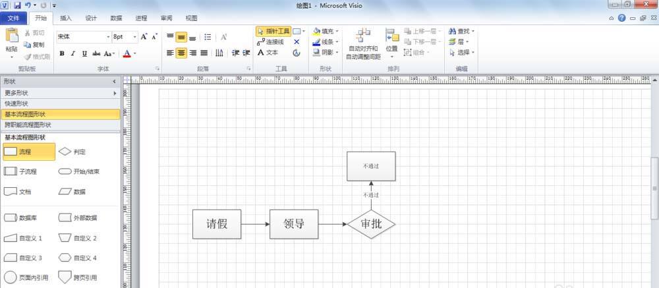Copy selection with 复制 button

pos(34,45)
